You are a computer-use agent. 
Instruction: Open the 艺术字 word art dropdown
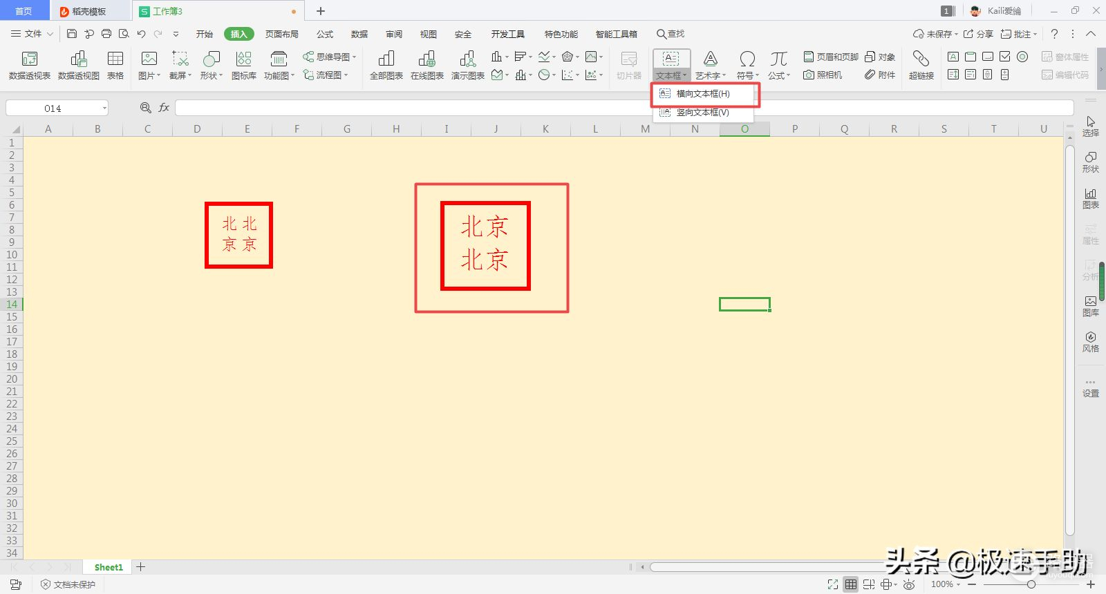coord(710,65)
